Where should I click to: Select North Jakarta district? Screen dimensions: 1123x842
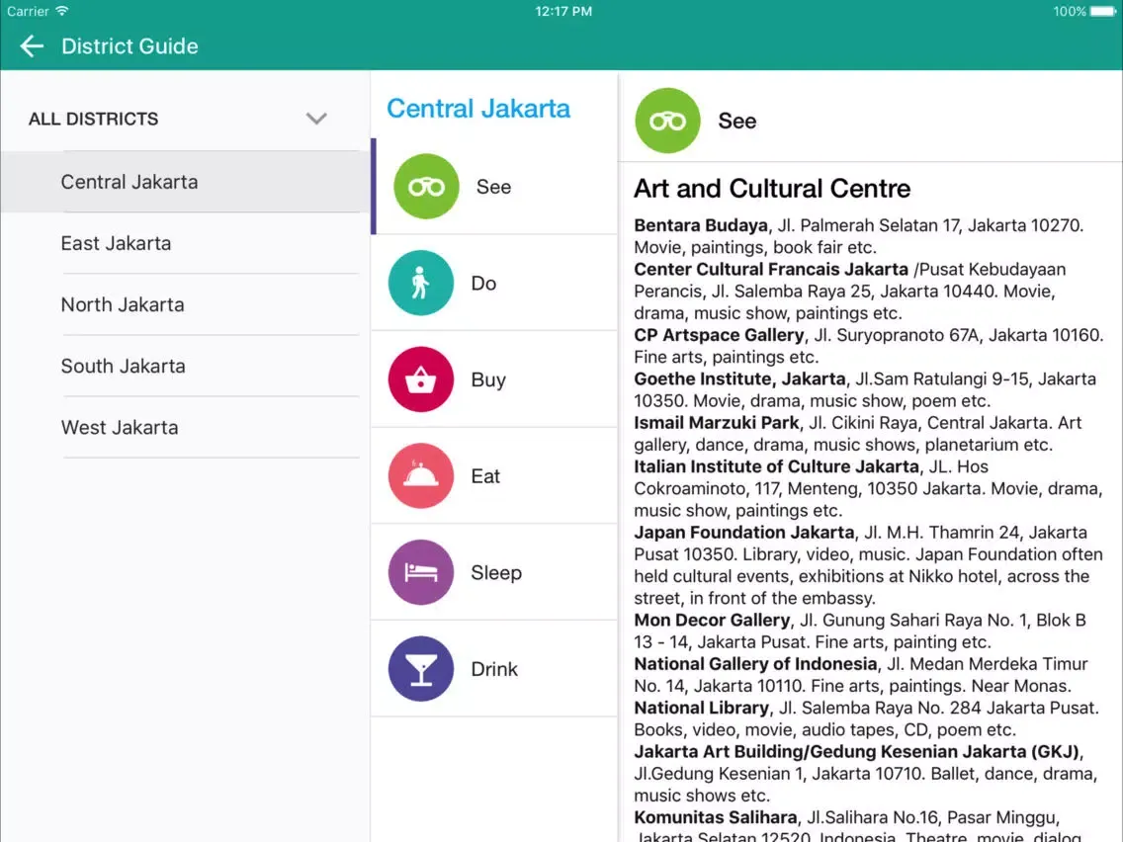[x=186, y=305]
